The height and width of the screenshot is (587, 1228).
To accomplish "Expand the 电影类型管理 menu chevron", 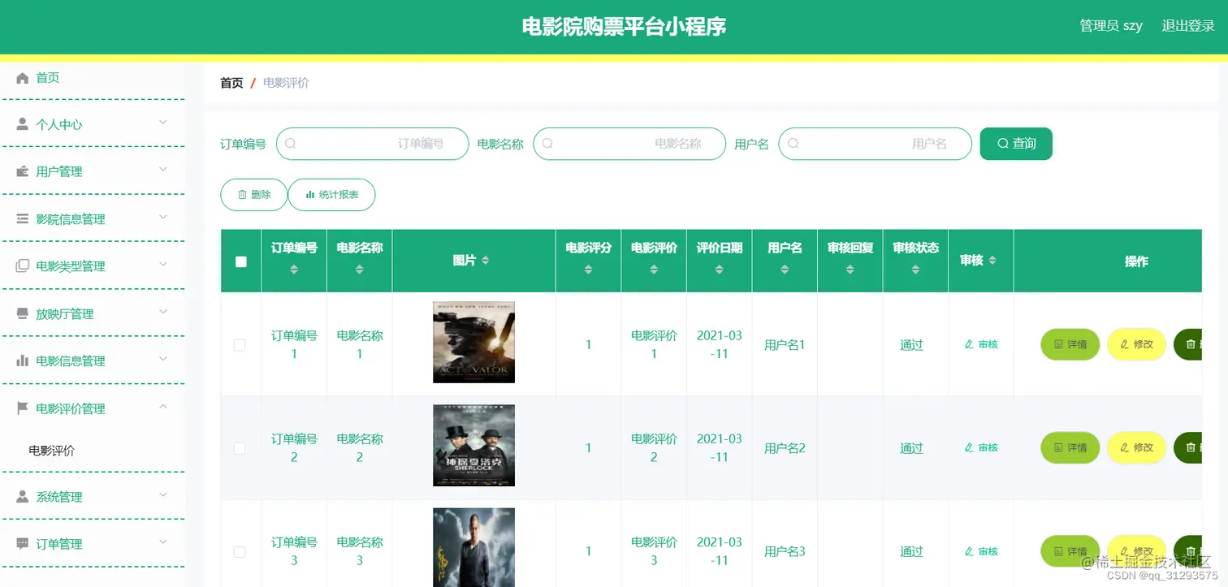I will click(x=163, y=265).
